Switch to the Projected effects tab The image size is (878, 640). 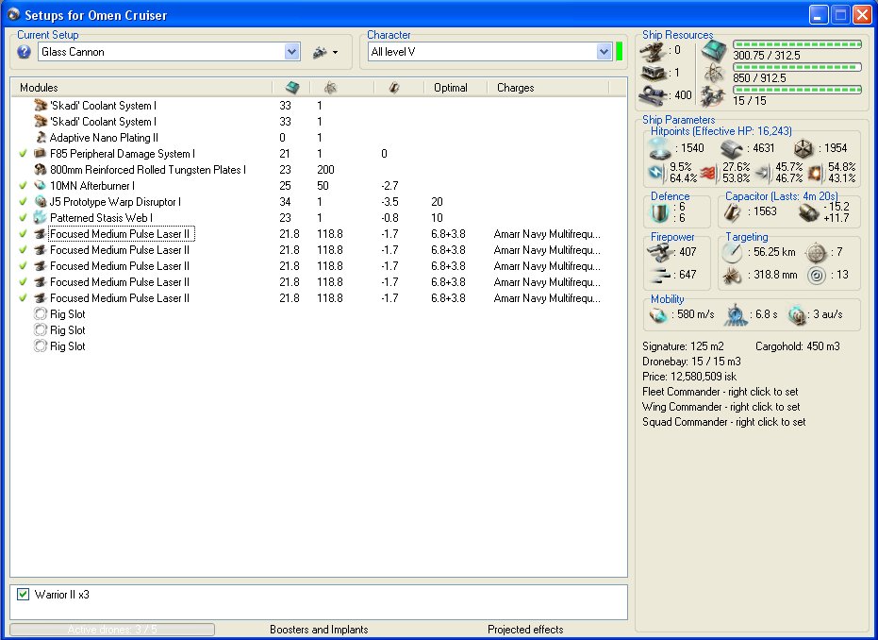(525, 630)
